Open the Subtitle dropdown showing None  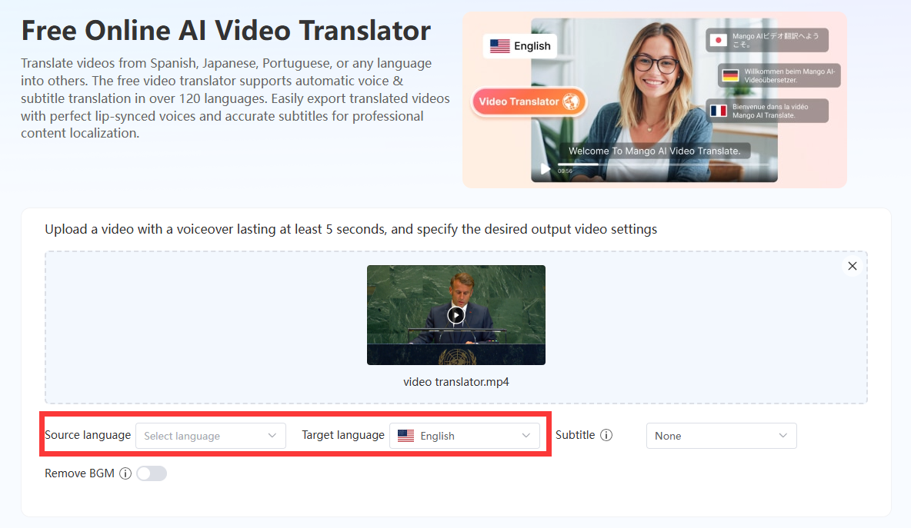pyautogui.click(x=721, y=436)
